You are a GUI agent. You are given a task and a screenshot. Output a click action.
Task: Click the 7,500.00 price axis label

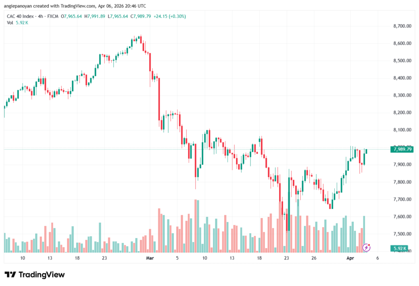click(x=402, y=234)
